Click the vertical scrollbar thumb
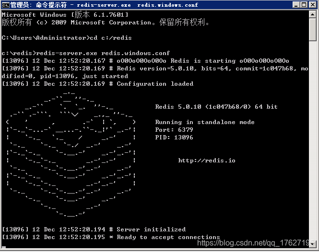 [x=312, y=30]
